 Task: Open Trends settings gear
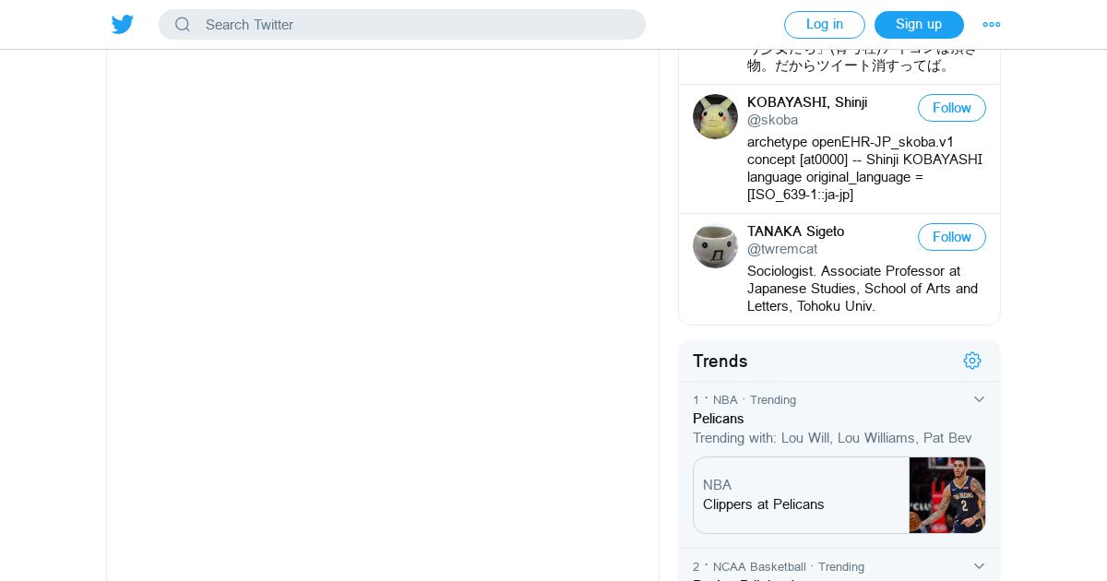tap(972, 361)
